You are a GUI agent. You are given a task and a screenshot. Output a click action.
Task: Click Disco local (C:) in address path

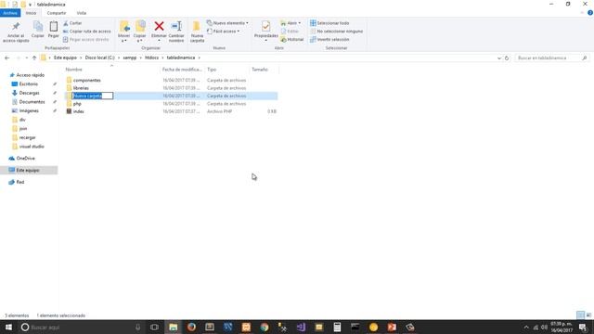coord(99,58)
